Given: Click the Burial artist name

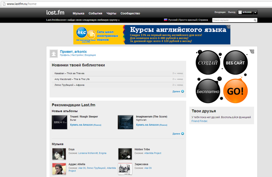Looking at the screenshot, I should (x=73, y=120).
